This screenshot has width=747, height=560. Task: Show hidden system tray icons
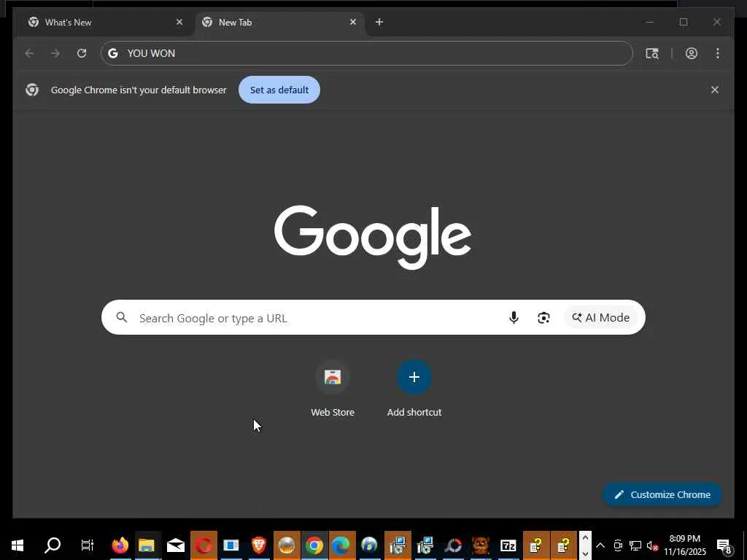[x=600, y=545]
